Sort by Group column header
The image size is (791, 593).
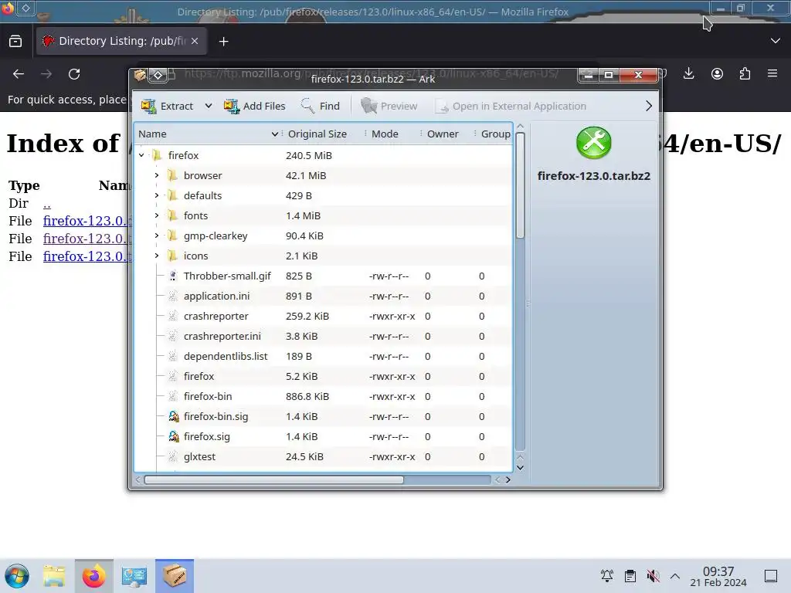(x=494, y=134)
